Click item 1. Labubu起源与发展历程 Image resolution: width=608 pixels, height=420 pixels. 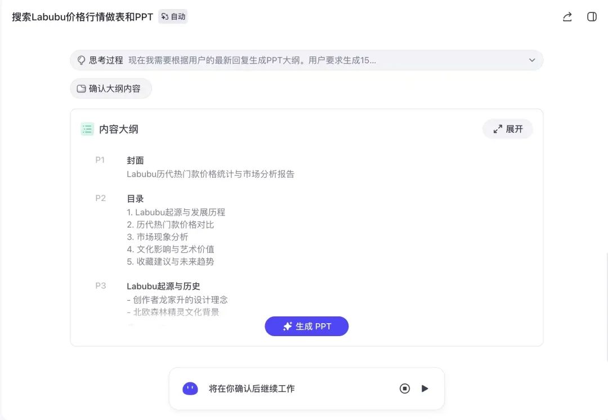176,212
